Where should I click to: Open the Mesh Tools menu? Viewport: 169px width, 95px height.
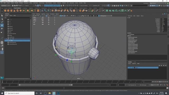(x=42, y=3)
